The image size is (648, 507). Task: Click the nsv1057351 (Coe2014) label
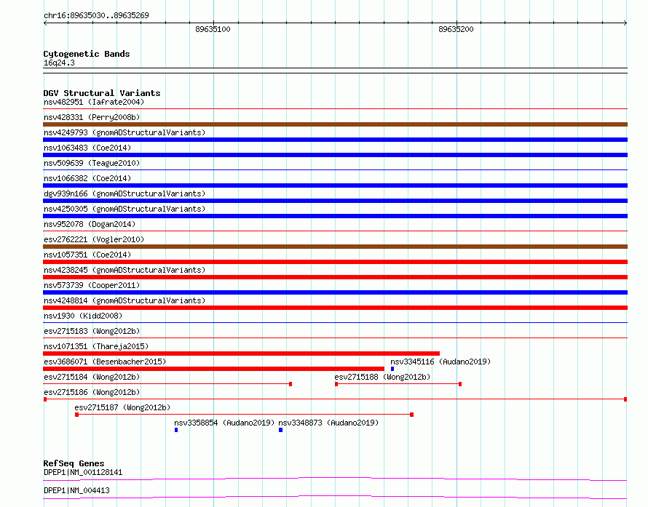click(87, 255)
